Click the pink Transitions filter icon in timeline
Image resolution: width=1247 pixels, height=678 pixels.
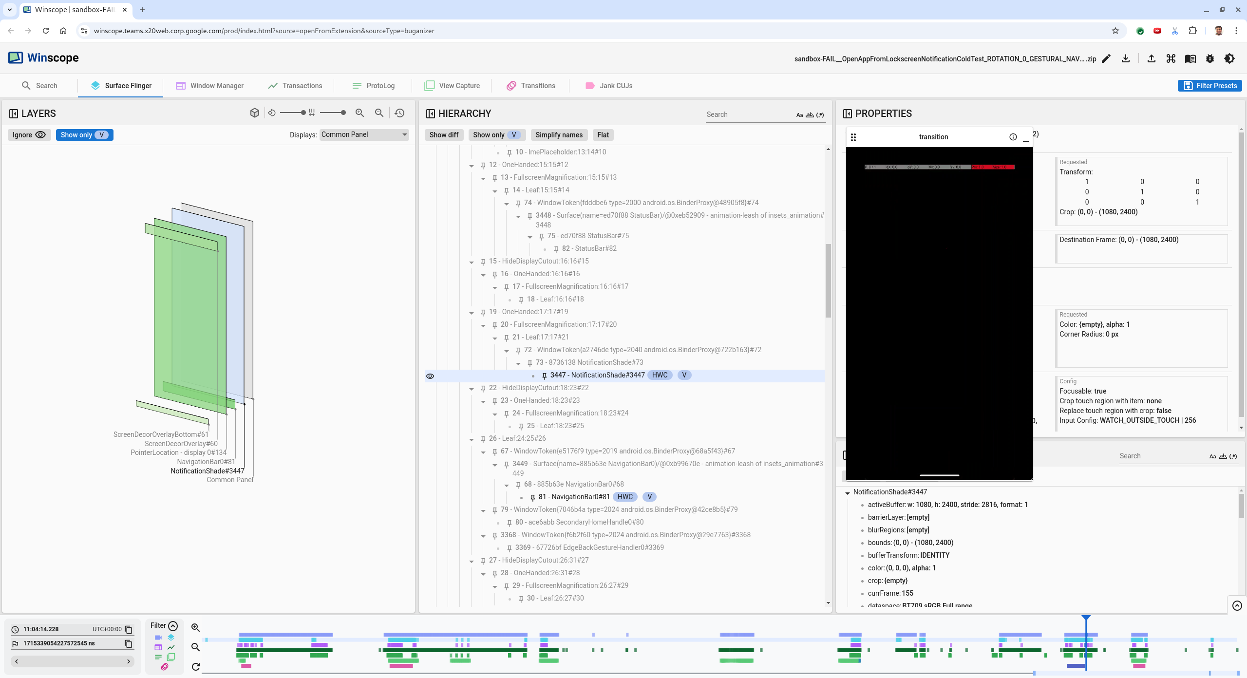tap(164, 667)
